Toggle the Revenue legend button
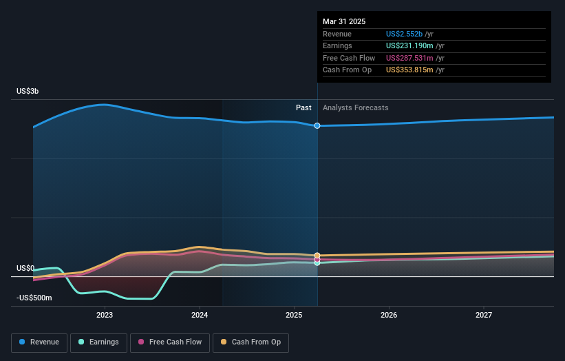 pyautogui.click(x=39, y=342)
